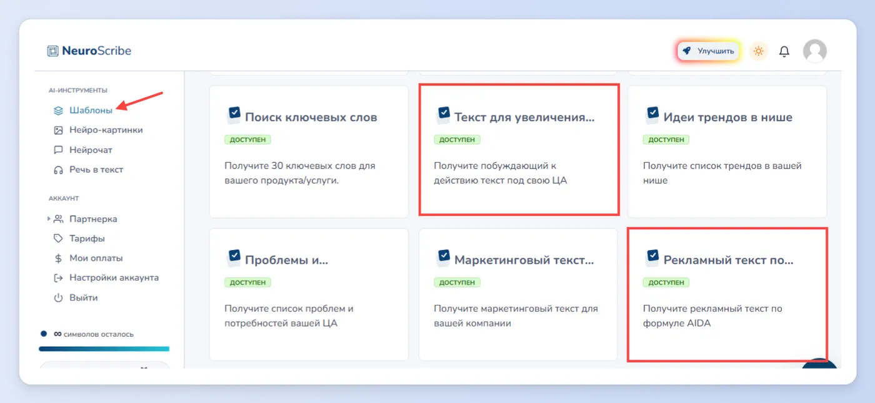The width and height of the screenshot is (875, 403).
Task: Click the image icon beside Нейро-картинки
Action: click(x=58, y=130)
